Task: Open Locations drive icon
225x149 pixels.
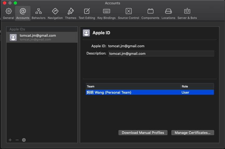Action: click(168, 11)
